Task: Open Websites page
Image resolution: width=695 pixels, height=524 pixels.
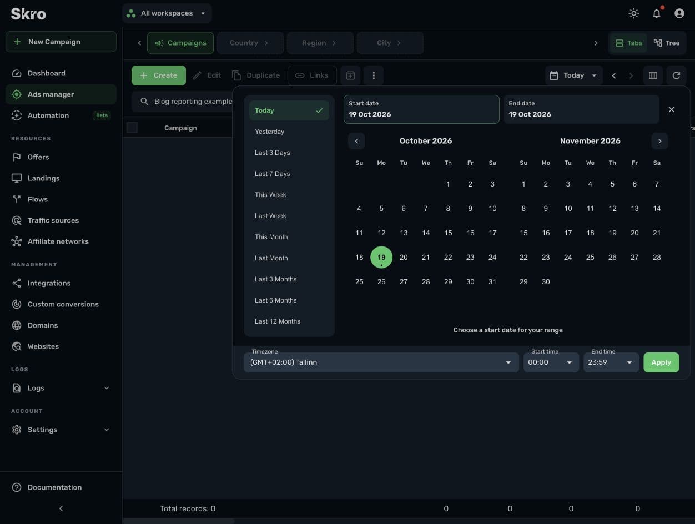Action: pos(61,346)
